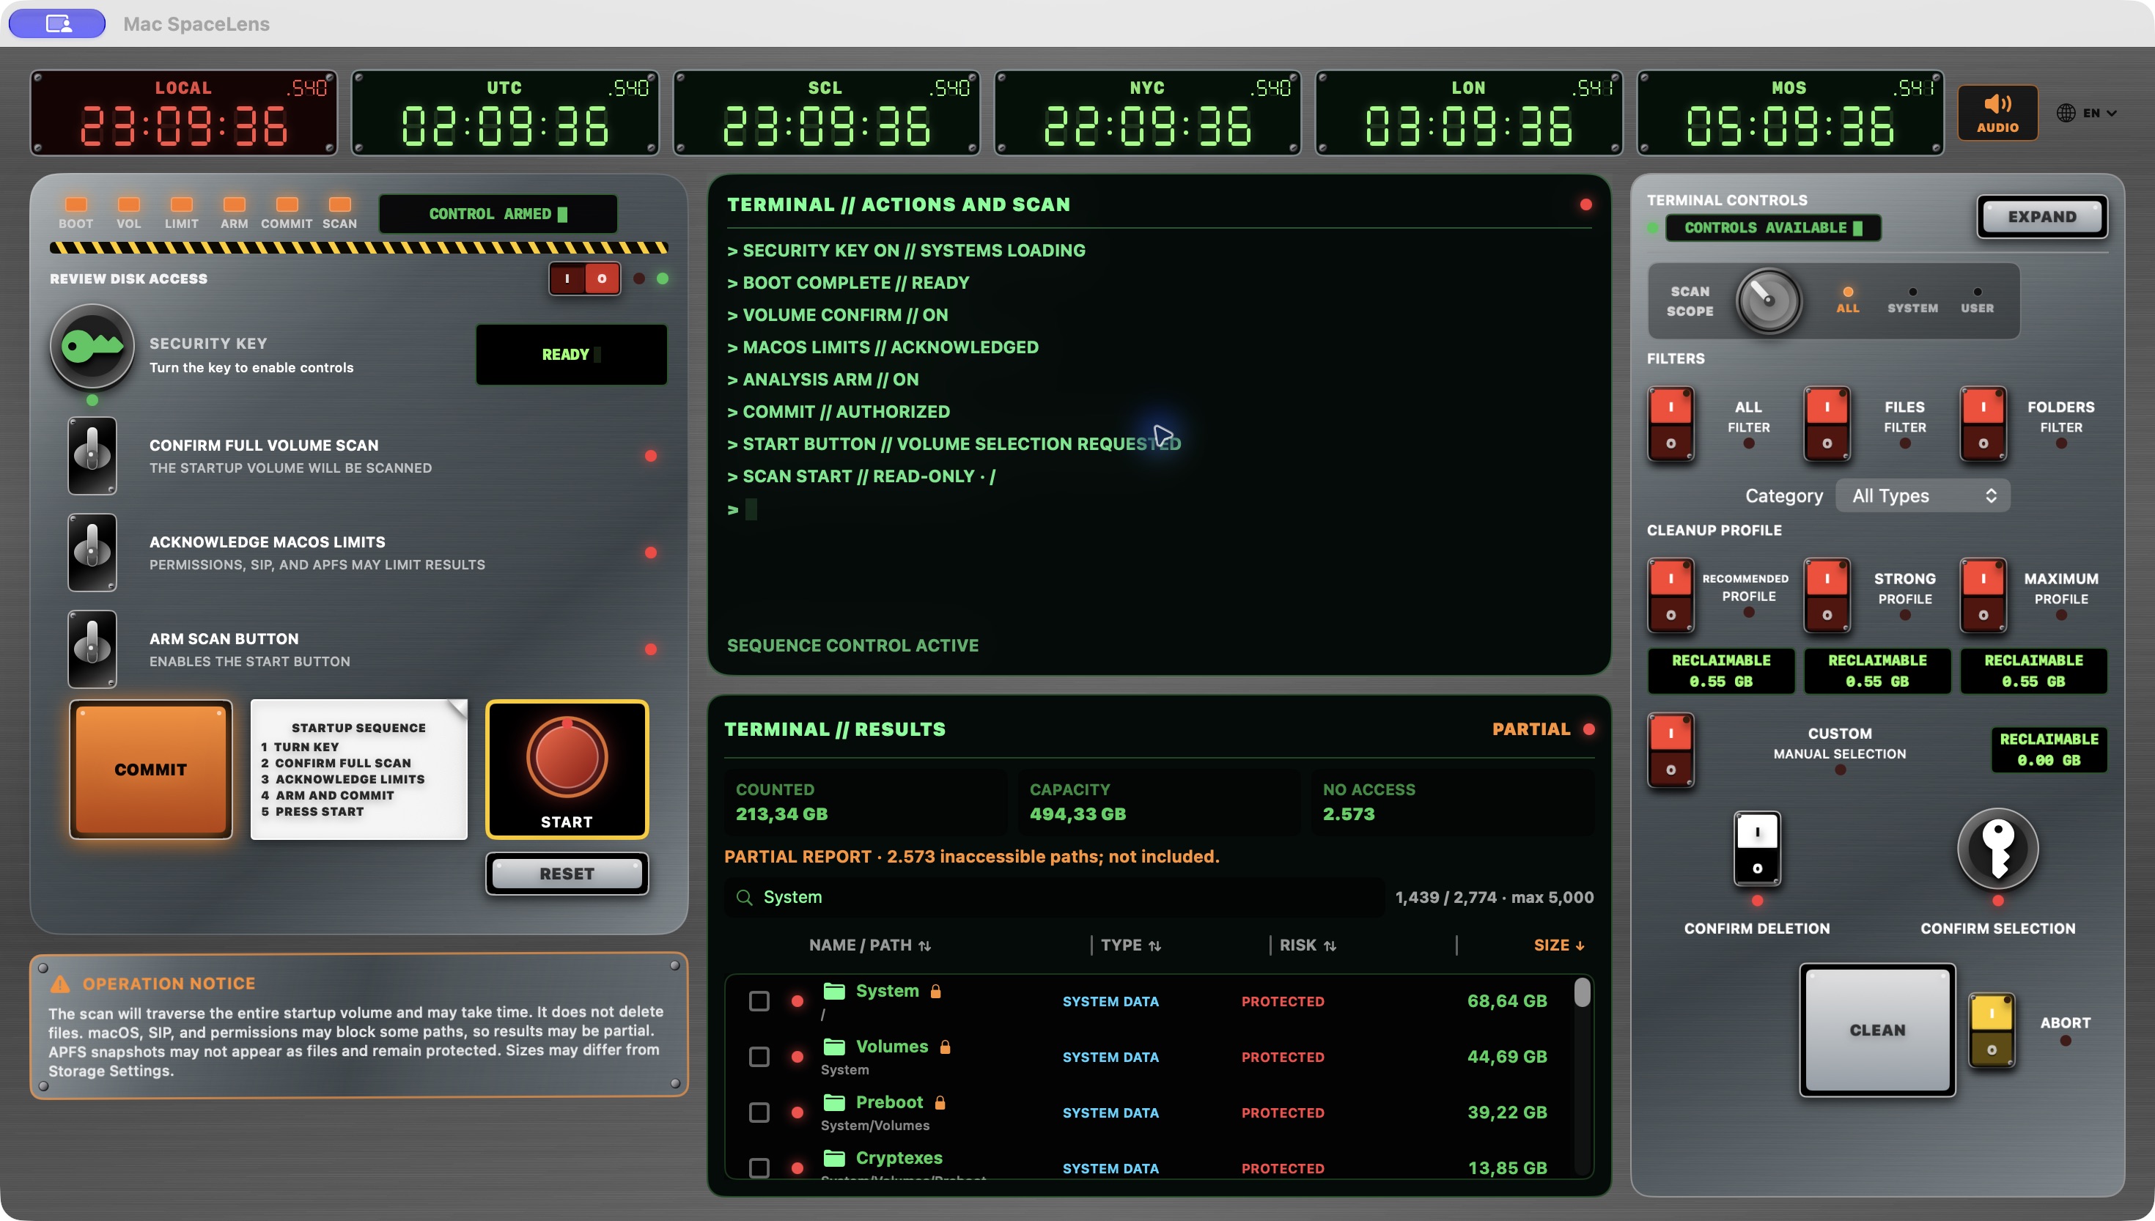Flip the Confirm Full Volume Scan lever
The image size is (2155, 1221).
[92, 455]
